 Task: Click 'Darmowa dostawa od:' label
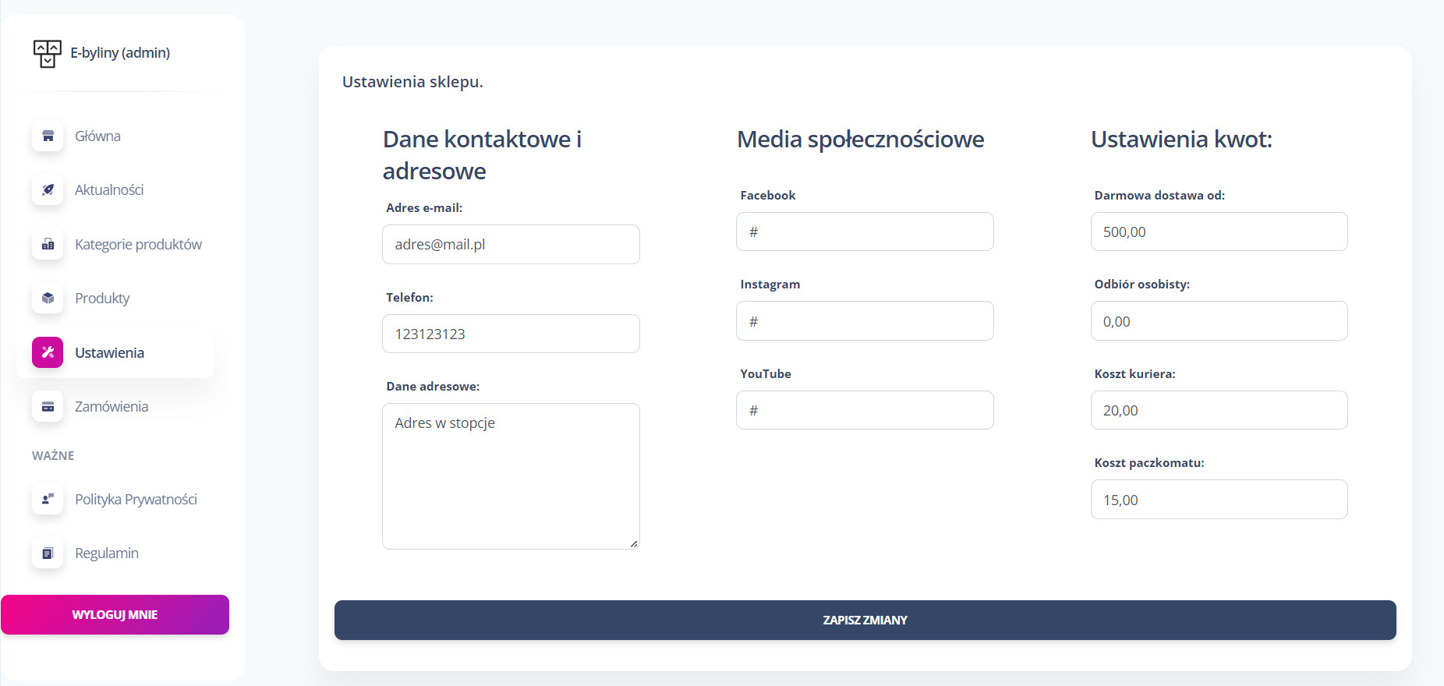[1159, 196]
